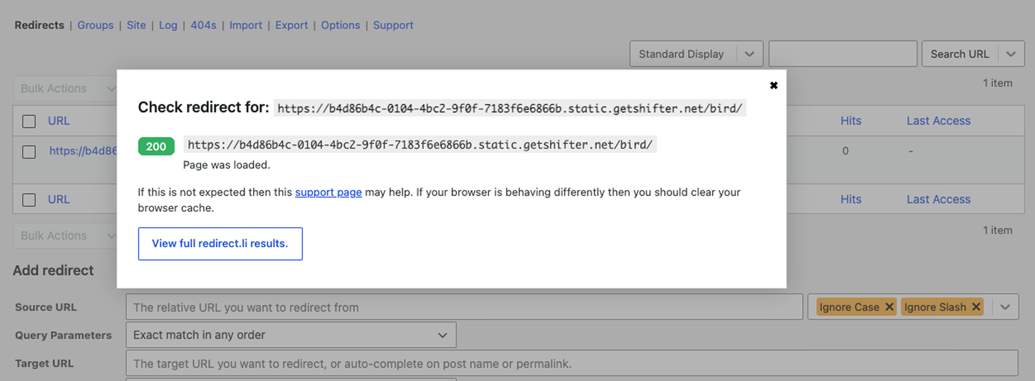Image resolution: width=1035 pixels, height=381 pixels.
Task: Click the Hits value 0 in row
Action: (845, 151)
